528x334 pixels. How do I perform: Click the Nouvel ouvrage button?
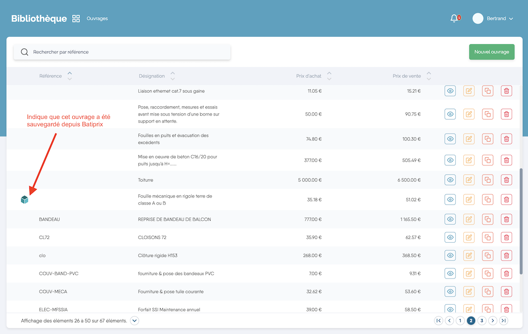point(491,52)
